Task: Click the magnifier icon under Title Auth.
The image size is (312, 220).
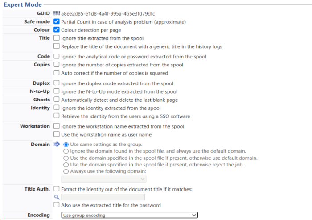Action: [x=57, y=197]
